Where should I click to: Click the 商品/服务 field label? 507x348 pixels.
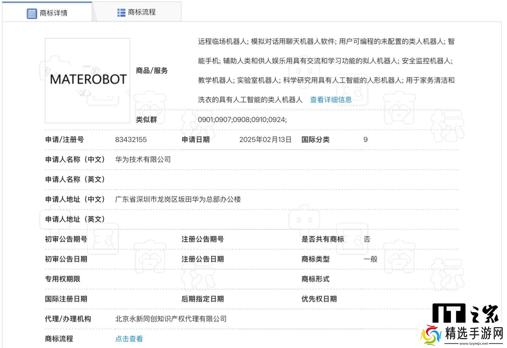click(x=152, y=71)
